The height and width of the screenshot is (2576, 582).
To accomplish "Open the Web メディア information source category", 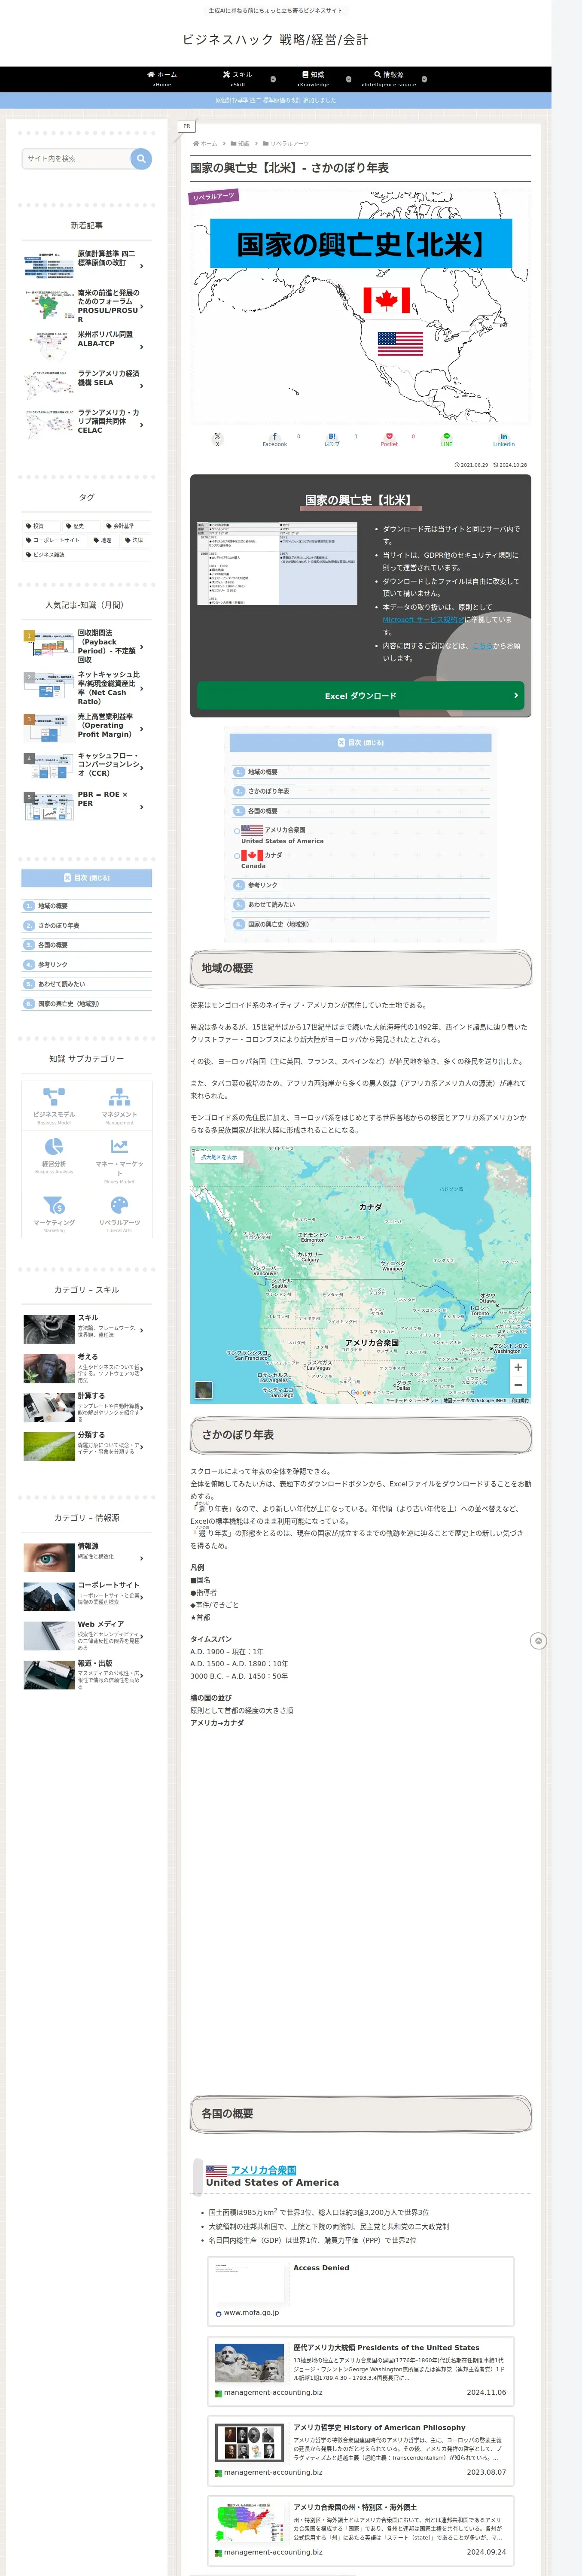I will (x=87, y=1636).
